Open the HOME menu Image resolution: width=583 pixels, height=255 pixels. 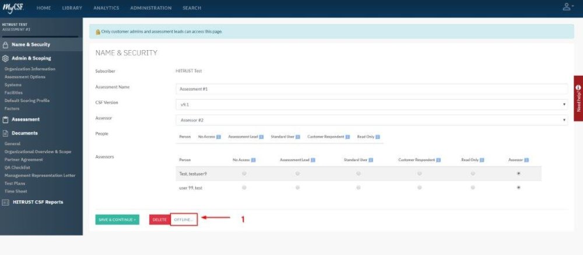coord(44,8)
